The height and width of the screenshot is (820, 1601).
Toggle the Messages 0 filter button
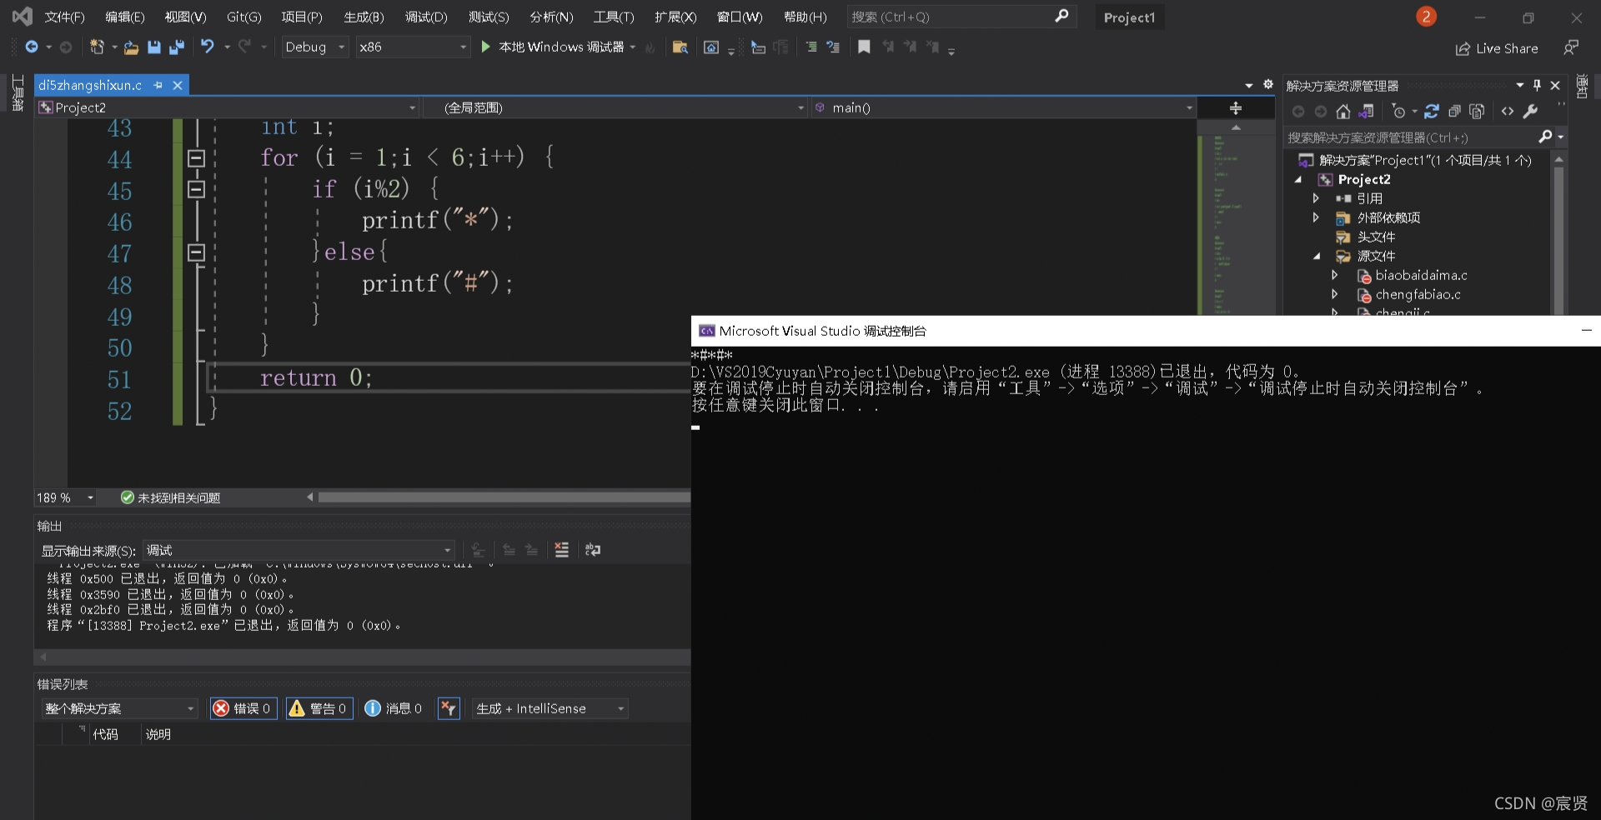394,708
